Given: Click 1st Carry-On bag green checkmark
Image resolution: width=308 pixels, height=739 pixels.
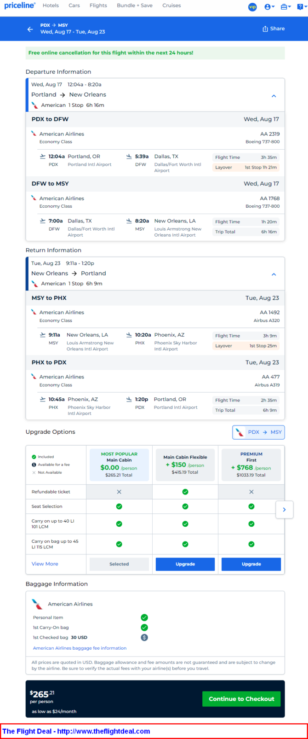Looking at the screenshot, I should [144, 628].
